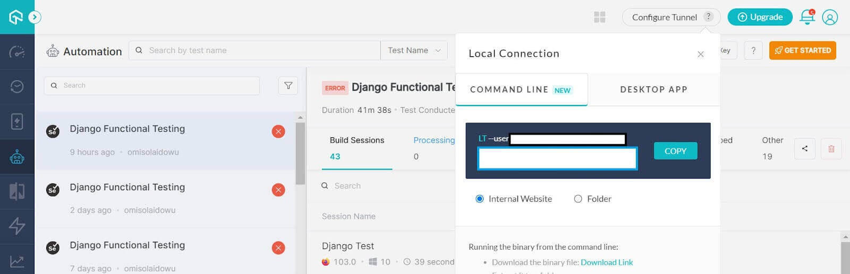The width and height of the screenshot is (850, 274).
Task: Open the real time testing clock icon
Action: tap(17, 86)
